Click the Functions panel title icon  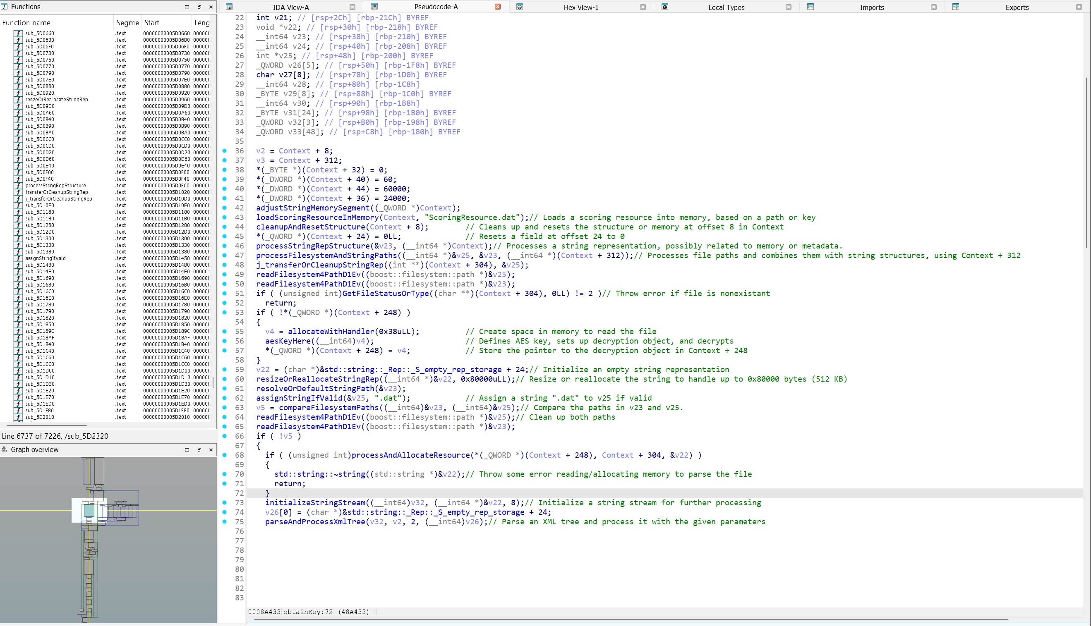(5, 7)
